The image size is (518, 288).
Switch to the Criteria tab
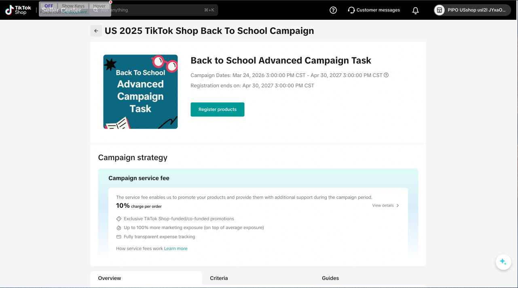pos(219,278)
